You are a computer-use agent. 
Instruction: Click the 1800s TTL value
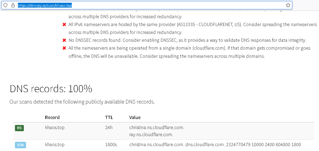[x=111, y=145]
